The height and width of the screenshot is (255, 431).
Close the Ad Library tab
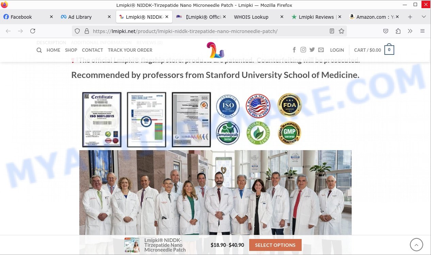click(x=109, y=17)
